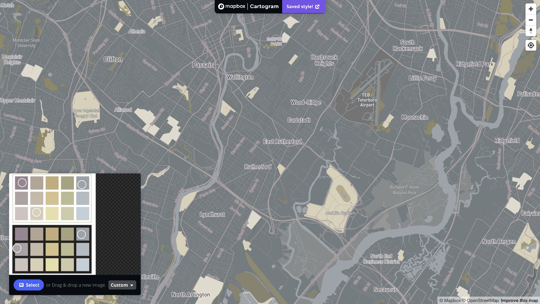Click picker circle on upper palette's beige swatch
The height and width of the screenshot is (304, 540).
click(x=36, y=212)
